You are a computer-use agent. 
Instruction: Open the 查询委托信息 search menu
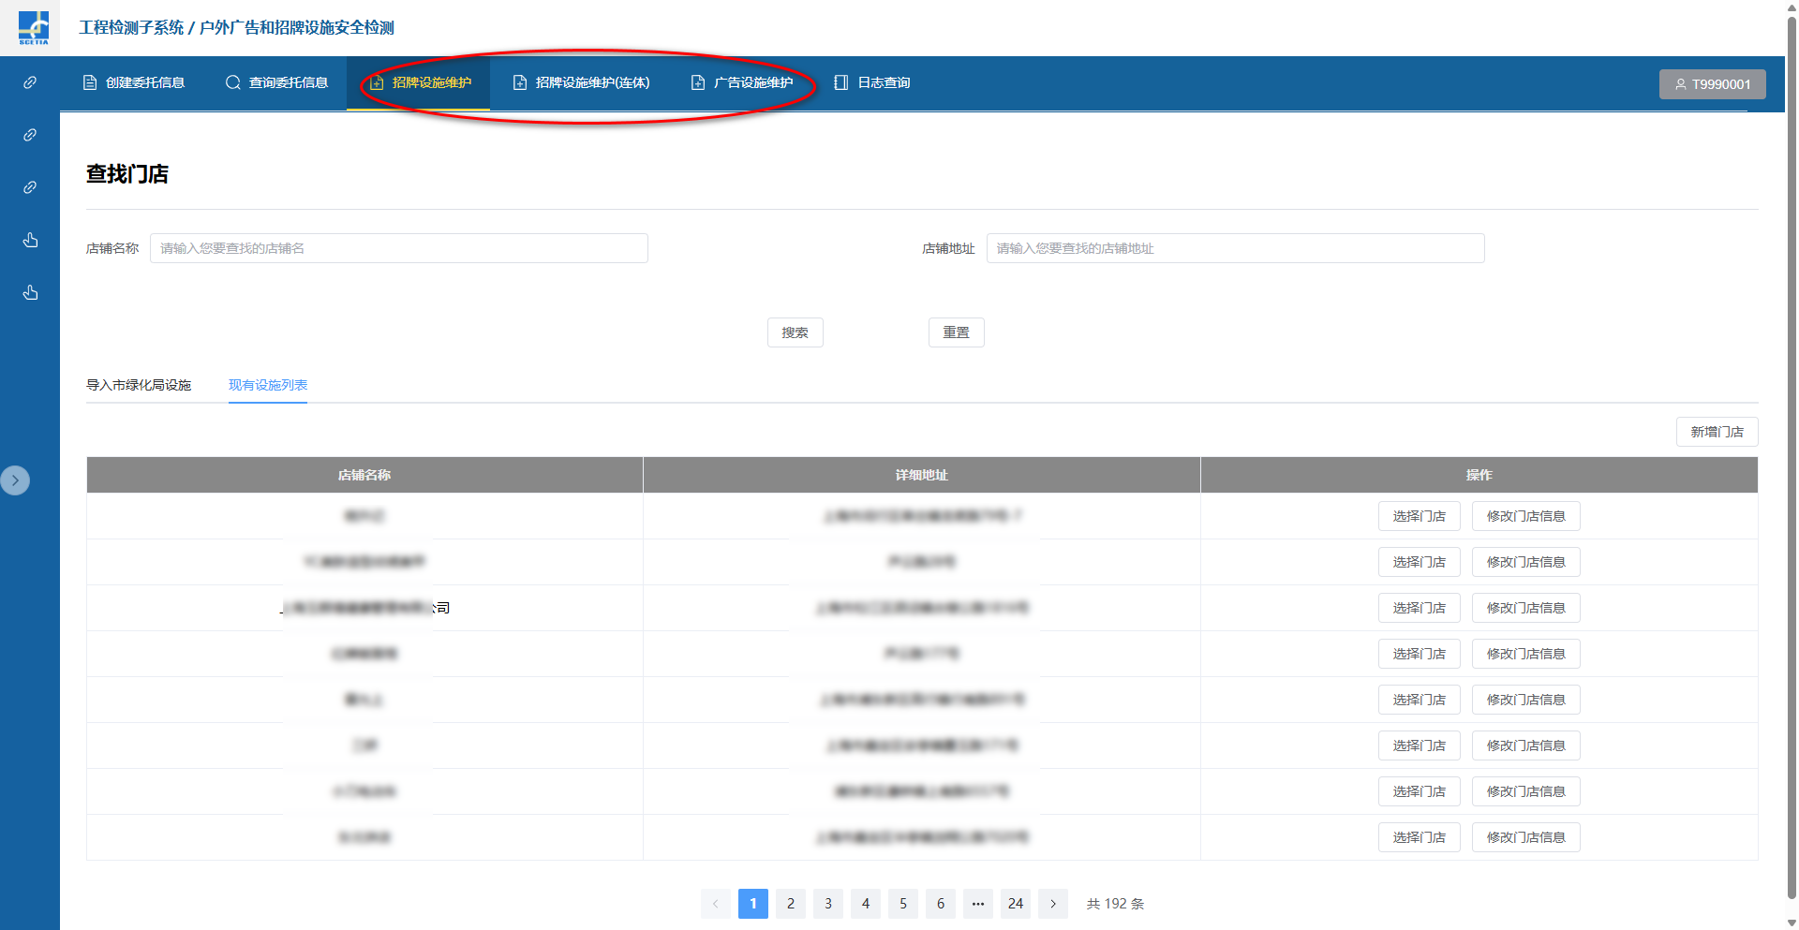tap(277, 82)
